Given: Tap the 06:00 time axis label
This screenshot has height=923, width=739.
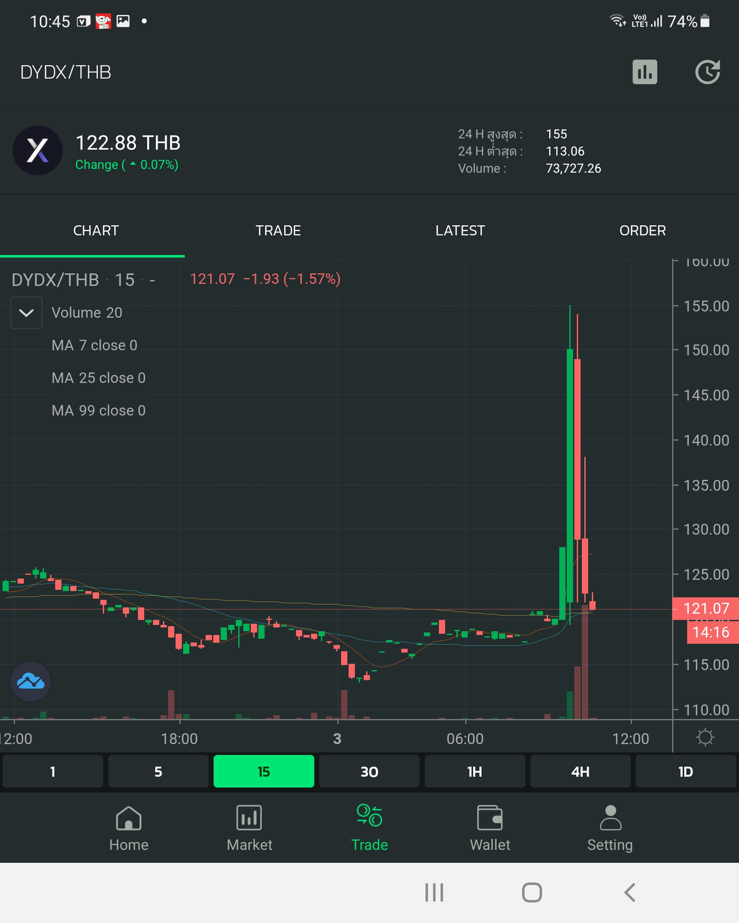Looking at the screenshot, I should coord(465,739).
